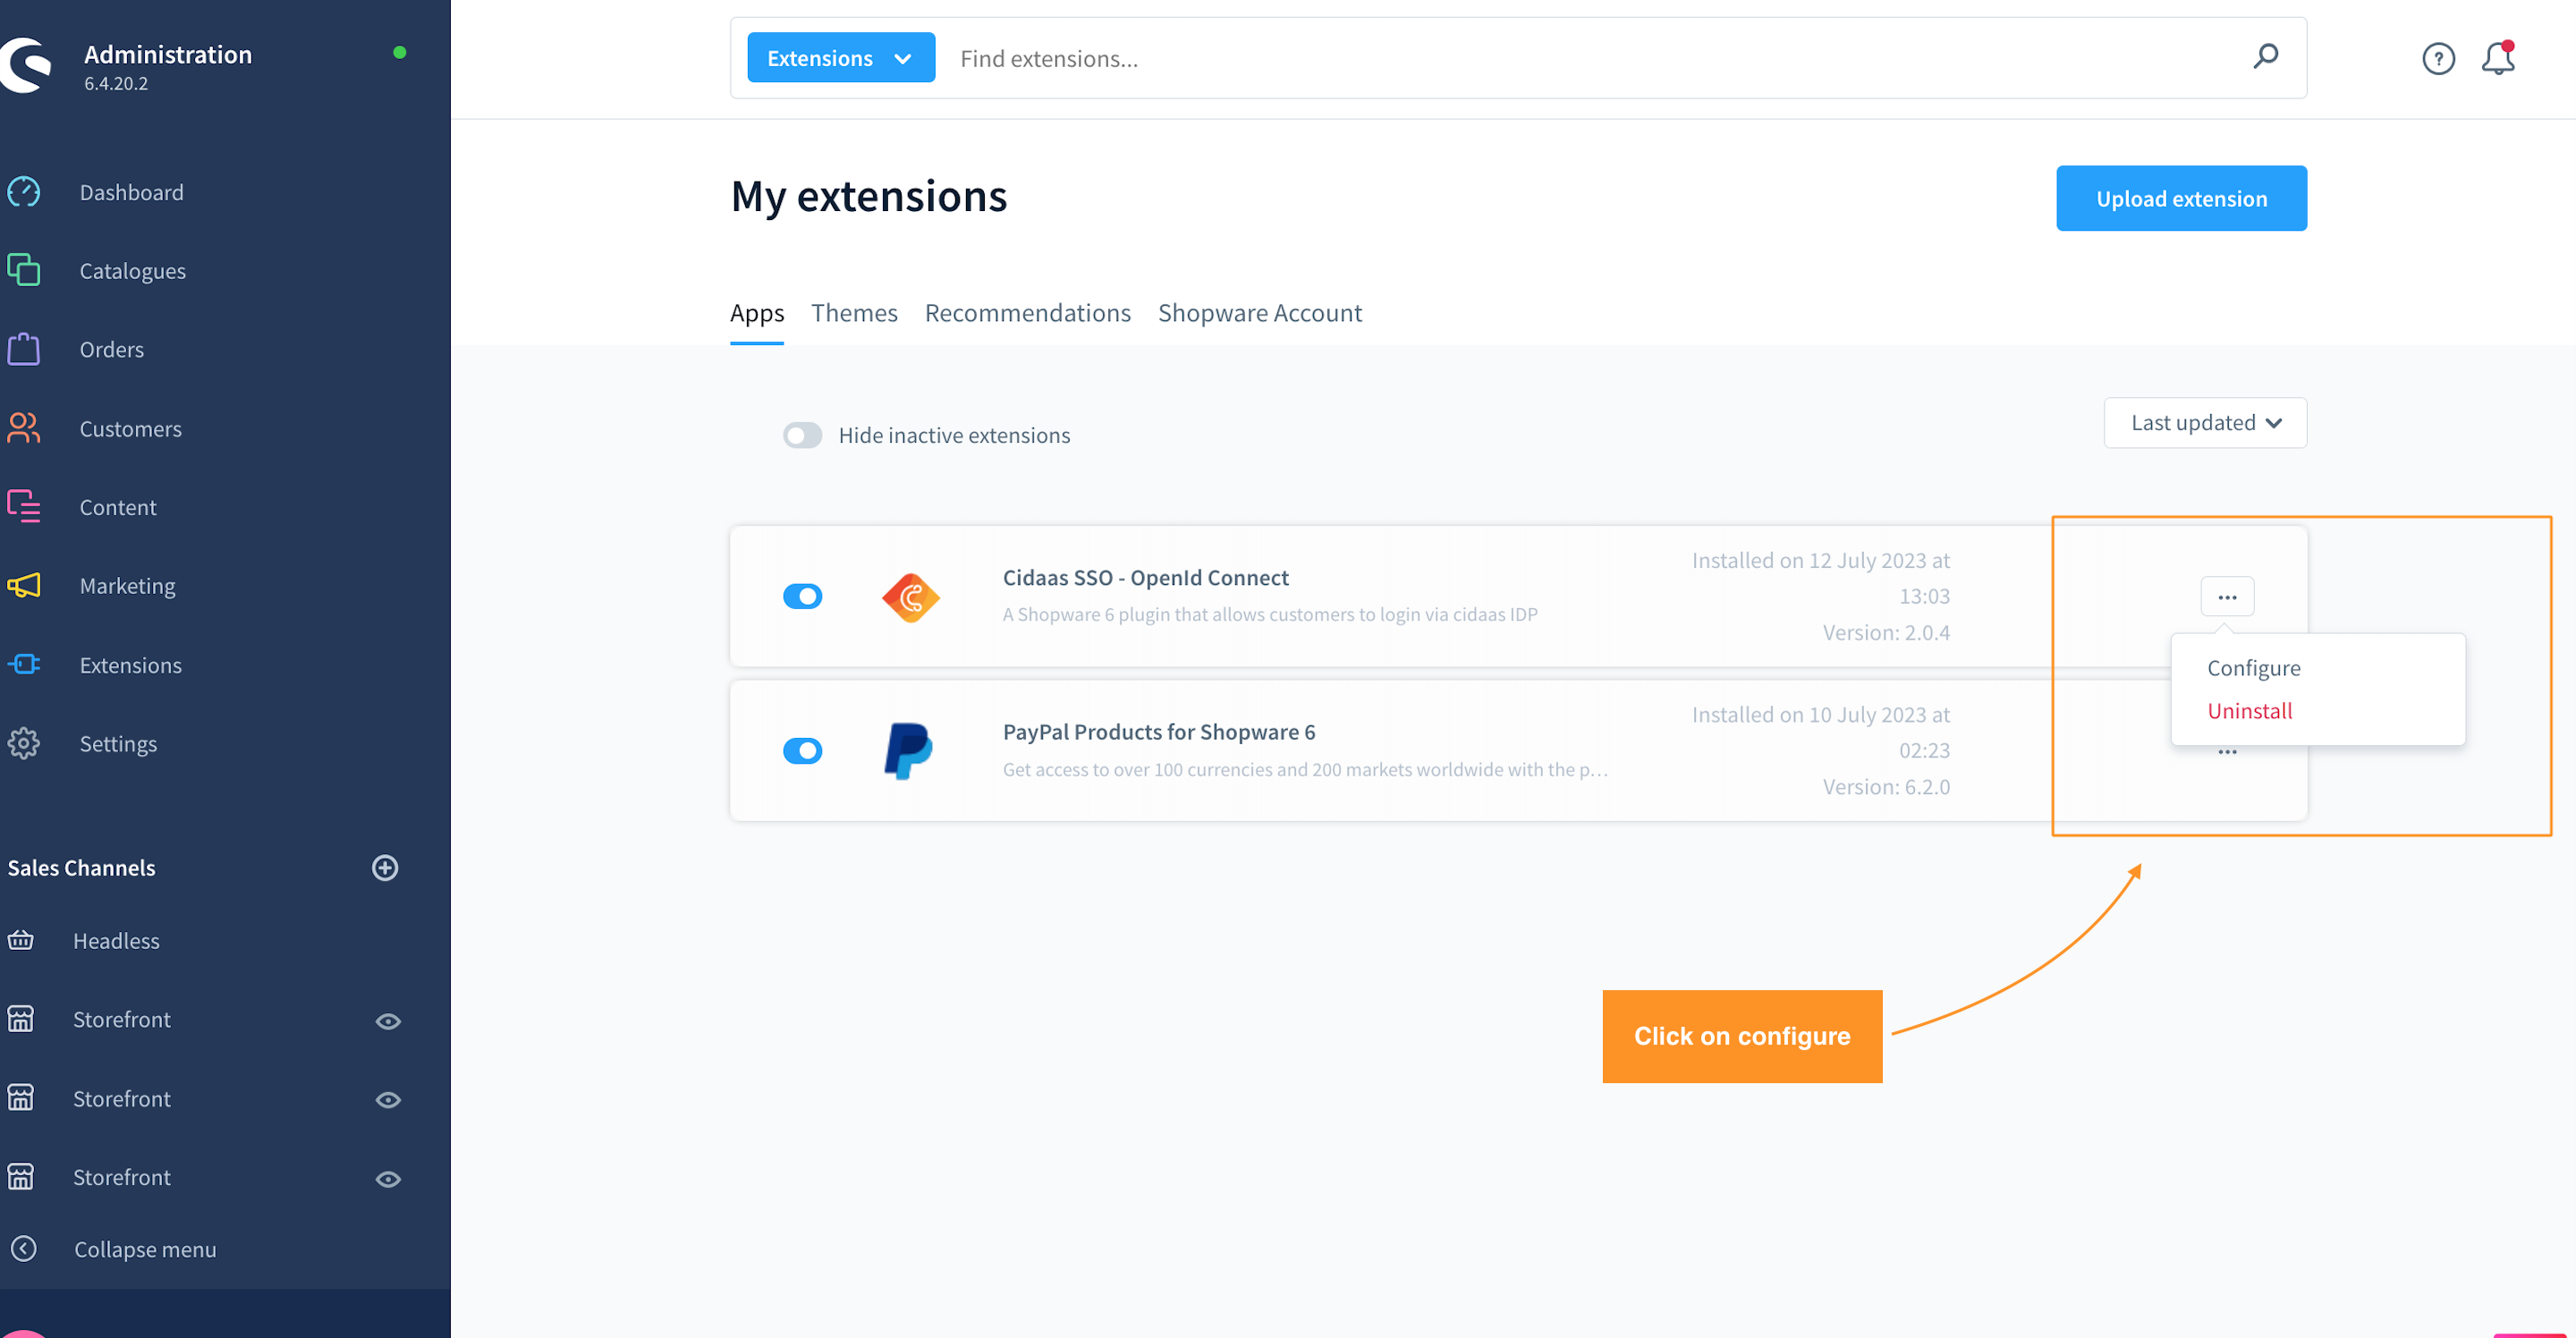Click the Upload extension button

tap(2182, 198)
